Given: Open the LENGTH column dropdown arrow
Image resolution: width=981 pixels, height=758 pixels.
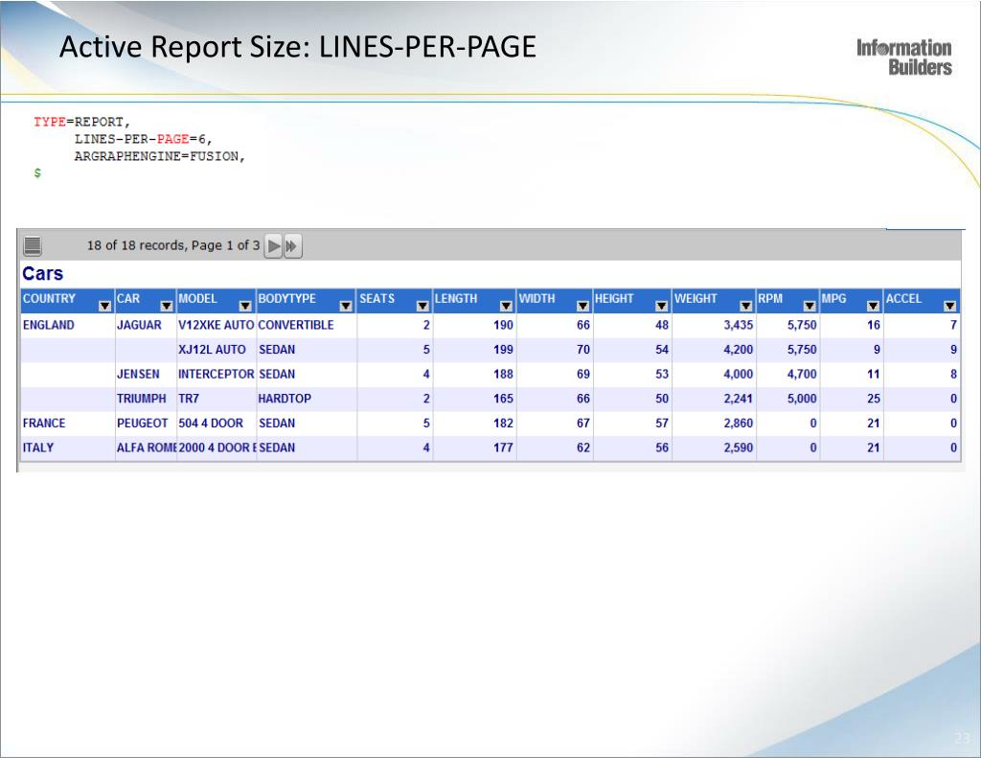Looking at the screenshot, I should coord(506,306).
